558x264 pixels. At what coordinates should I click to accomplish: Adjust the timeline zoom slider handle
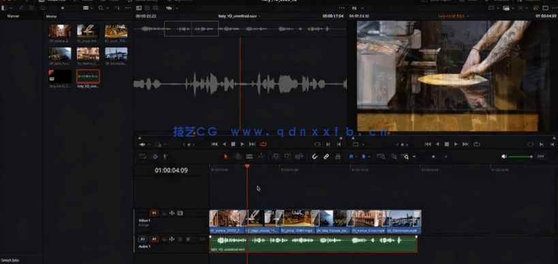pyautogui.click(x=433, y=156)
